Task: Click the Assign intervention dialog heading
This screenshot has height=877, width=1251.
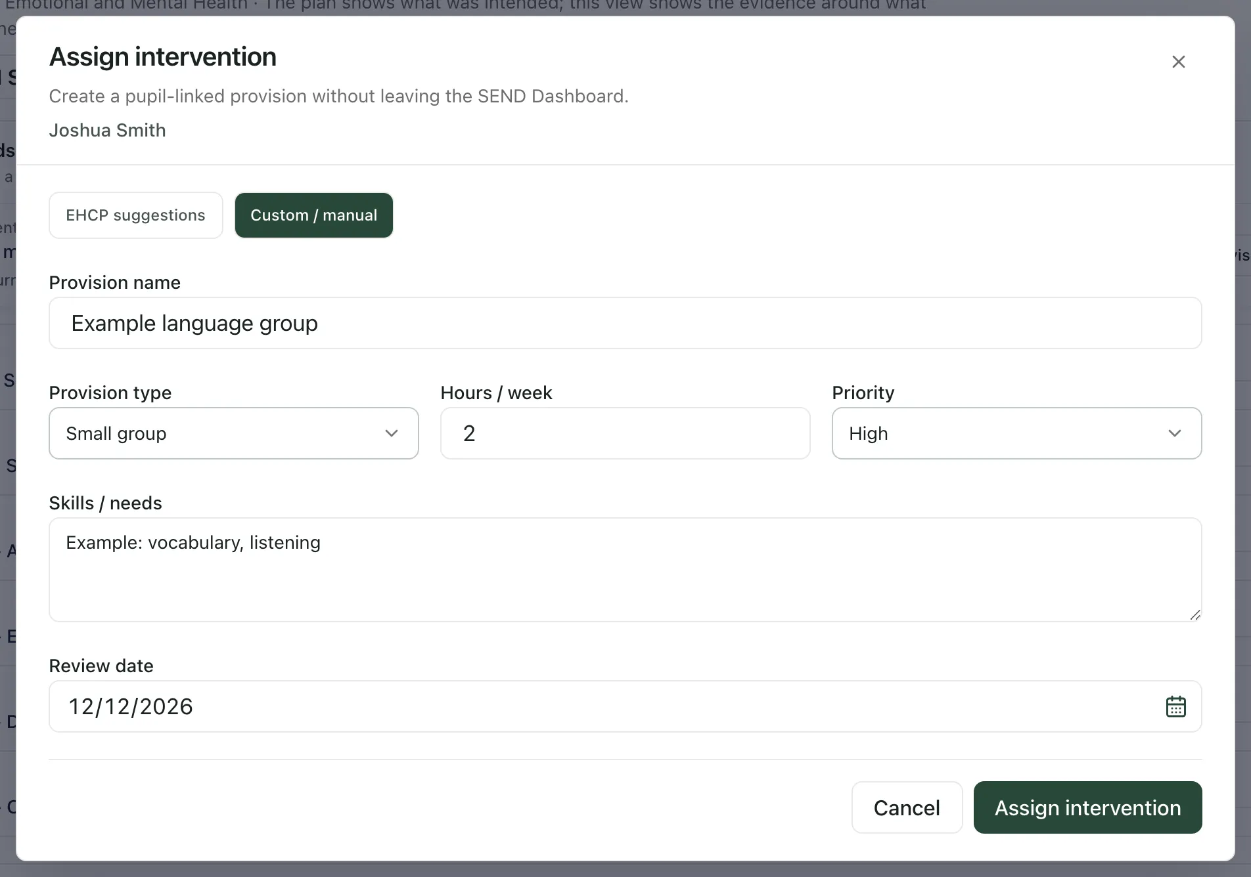Action: [163, 57]
